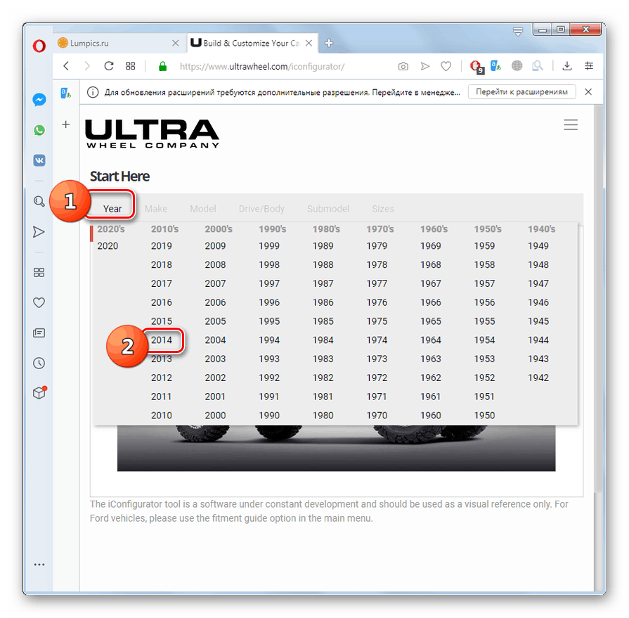The image size is (629, 618).
Task: Select the Make tab in the configurator
Action: point(155,208)
